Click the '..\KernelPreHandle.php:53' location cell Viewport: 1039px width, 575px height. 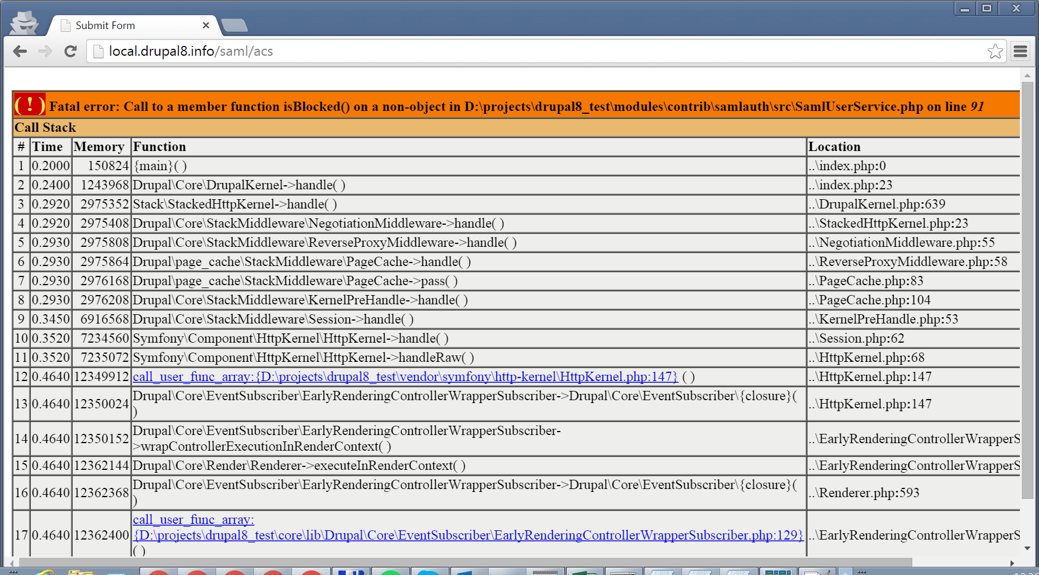(x=913, y=319)
